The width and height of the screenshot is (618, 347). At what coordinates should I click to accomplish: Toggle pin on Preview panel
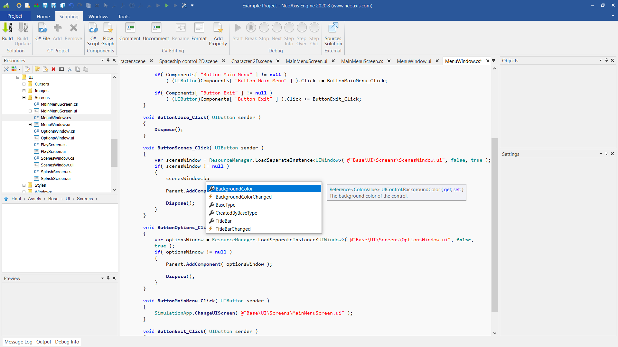108,278
